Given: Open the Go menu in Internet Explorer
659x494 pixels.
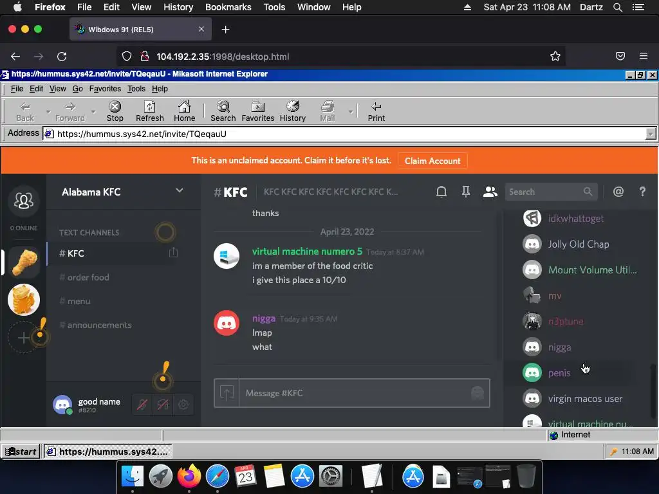Looking at the screenshot, I should 78,89.
